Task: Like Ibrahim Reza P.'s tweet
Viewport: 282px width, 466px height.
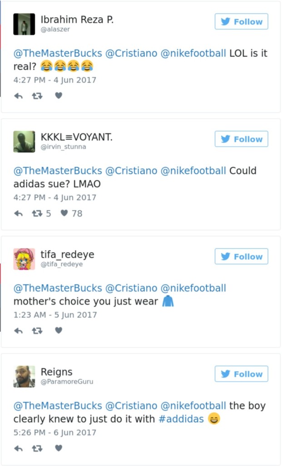Action: point(59,96)
